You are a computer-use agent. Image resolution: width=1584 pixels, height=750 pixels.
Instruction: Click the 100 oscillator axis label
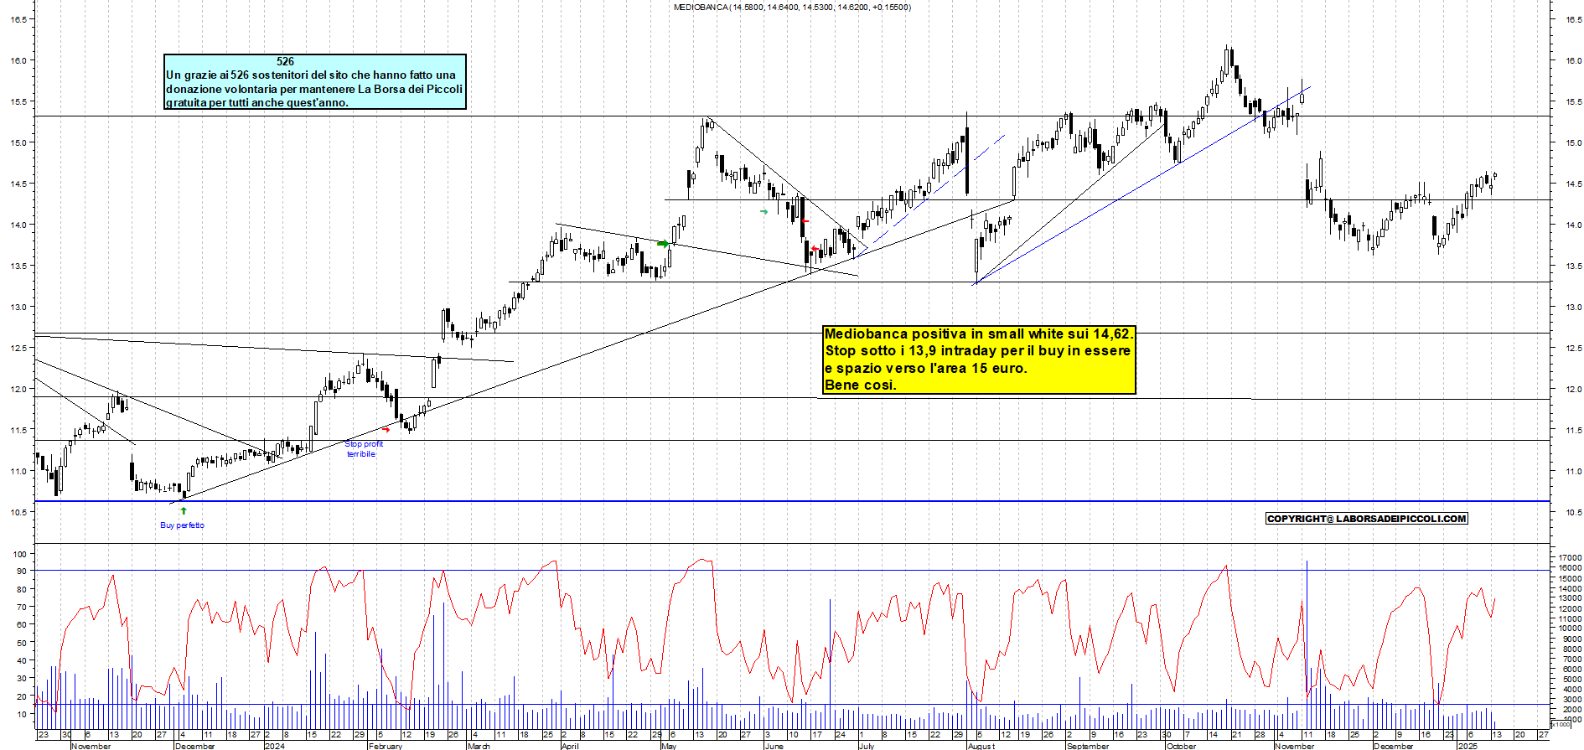(x=21, y=555)
